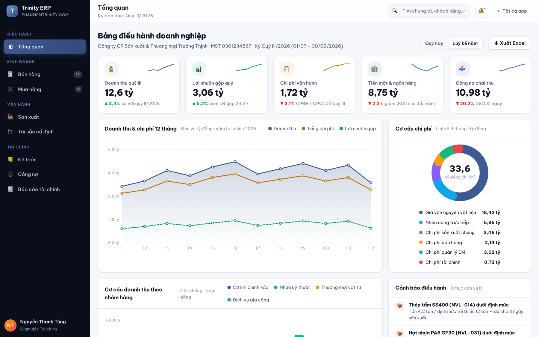Click the money bag icon on Doanh thu card
The height and width of the screenshot is (337, 539).
tap(111, 69)
